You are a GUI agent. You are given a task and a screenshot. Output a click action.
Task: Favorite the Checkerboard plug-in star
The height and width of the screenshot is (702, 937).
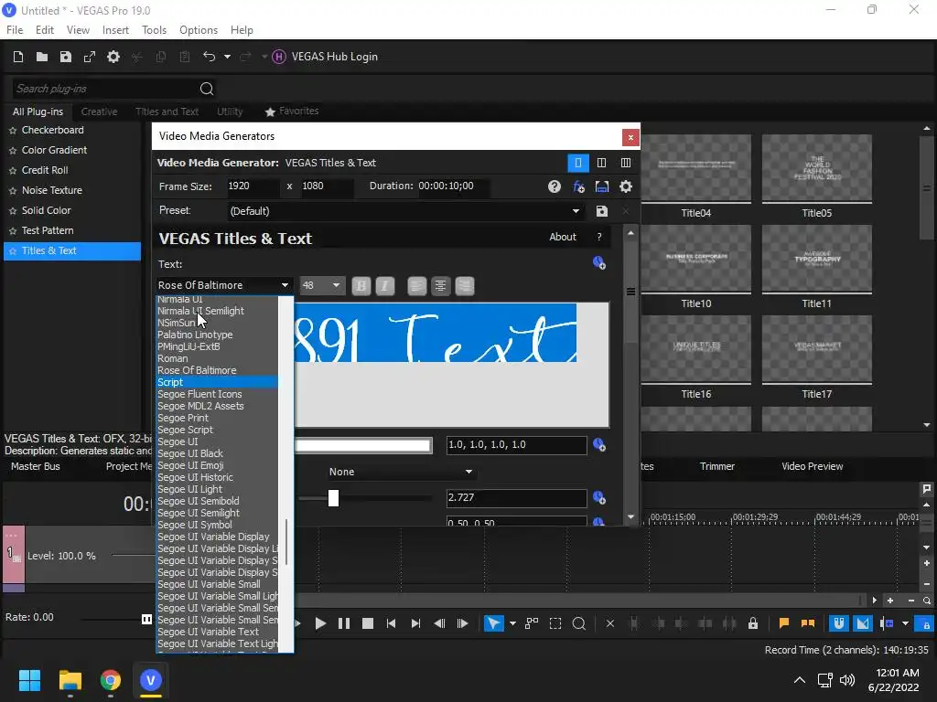(x=13, y=131)
